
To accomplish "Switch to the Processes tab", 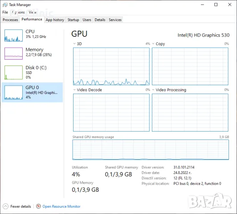I will 10,20.
